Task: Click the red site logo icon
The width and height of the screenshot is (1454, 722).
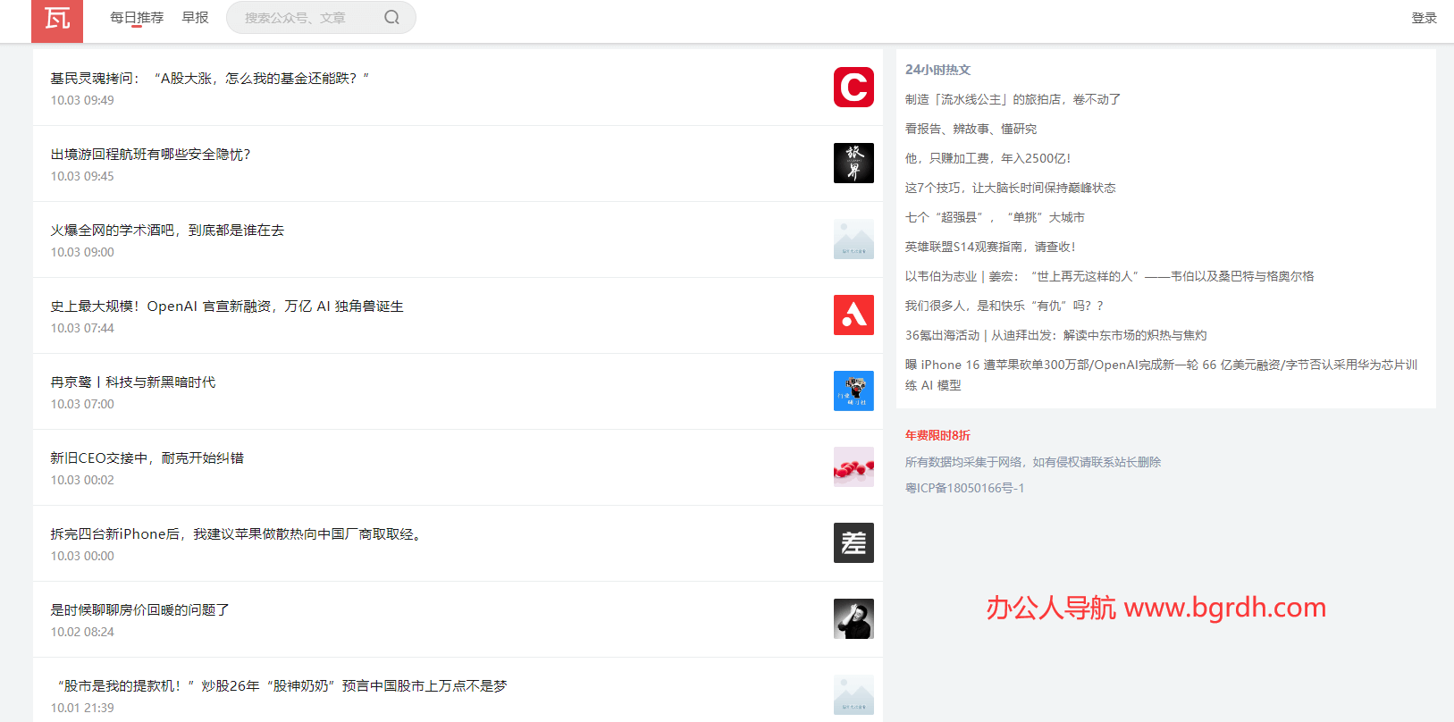Action: (x=57, y=20)
